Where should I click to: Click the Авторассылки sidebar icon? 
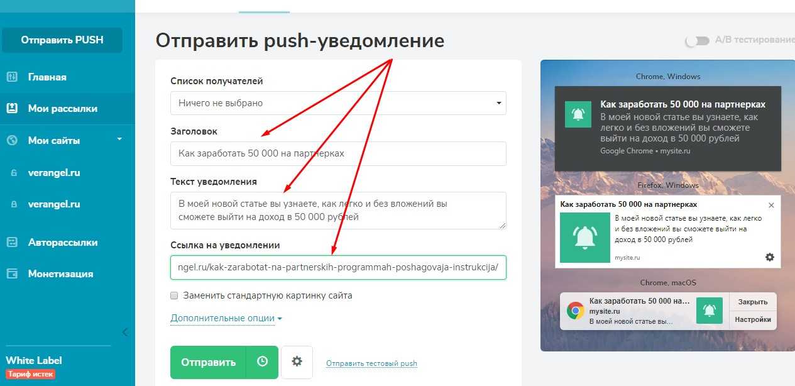12,242
